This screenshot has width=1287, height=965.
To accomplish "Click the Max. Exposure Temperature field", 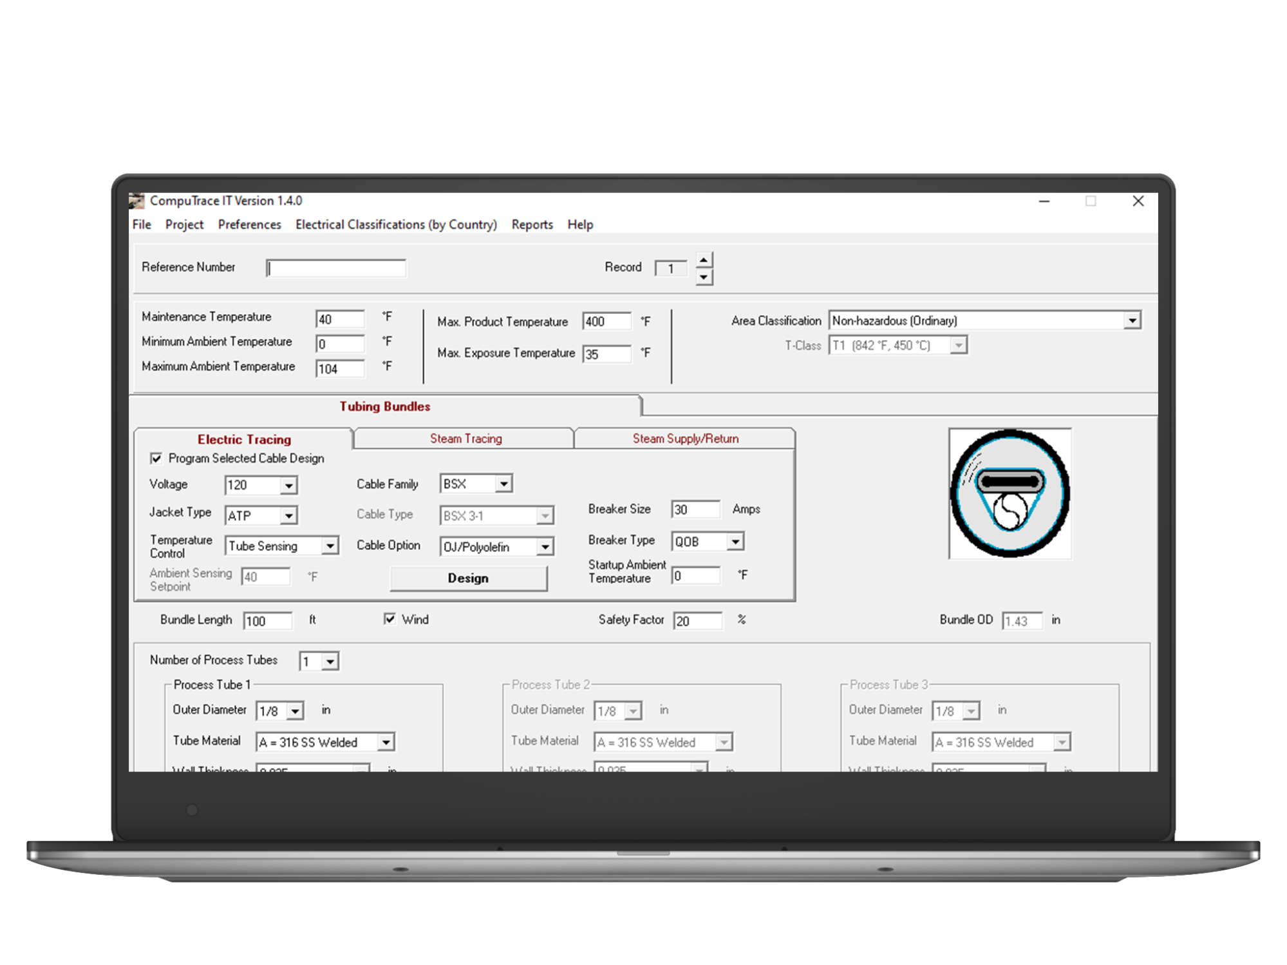I will click(x=606, y=354).
